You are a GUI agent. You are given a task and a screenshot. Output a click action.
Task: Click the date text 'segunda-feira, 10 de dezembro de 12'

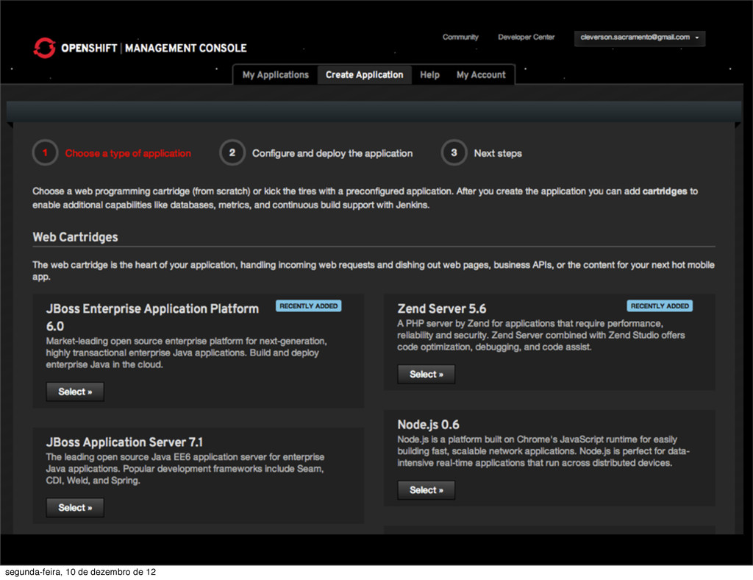coord(81,572)
